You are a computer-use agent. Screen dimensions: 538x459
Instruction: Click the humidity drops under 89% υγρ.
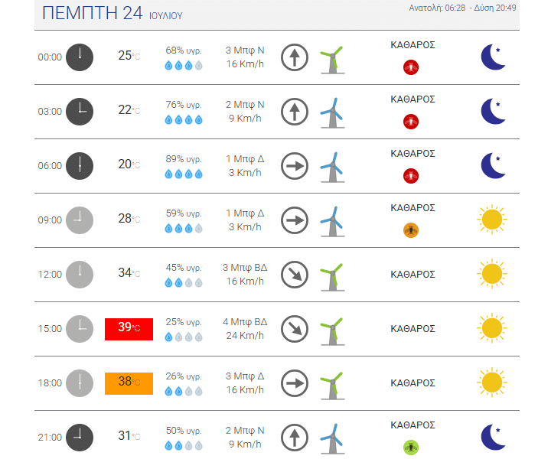click(184, 174)
